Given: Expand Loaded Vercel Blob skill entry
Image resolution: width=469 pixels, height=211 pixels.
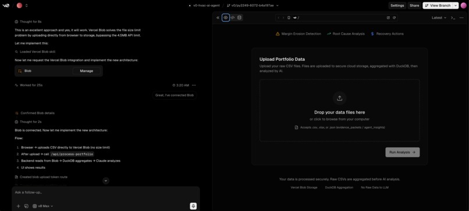Looking at the screenshot, I should [35, 52].
